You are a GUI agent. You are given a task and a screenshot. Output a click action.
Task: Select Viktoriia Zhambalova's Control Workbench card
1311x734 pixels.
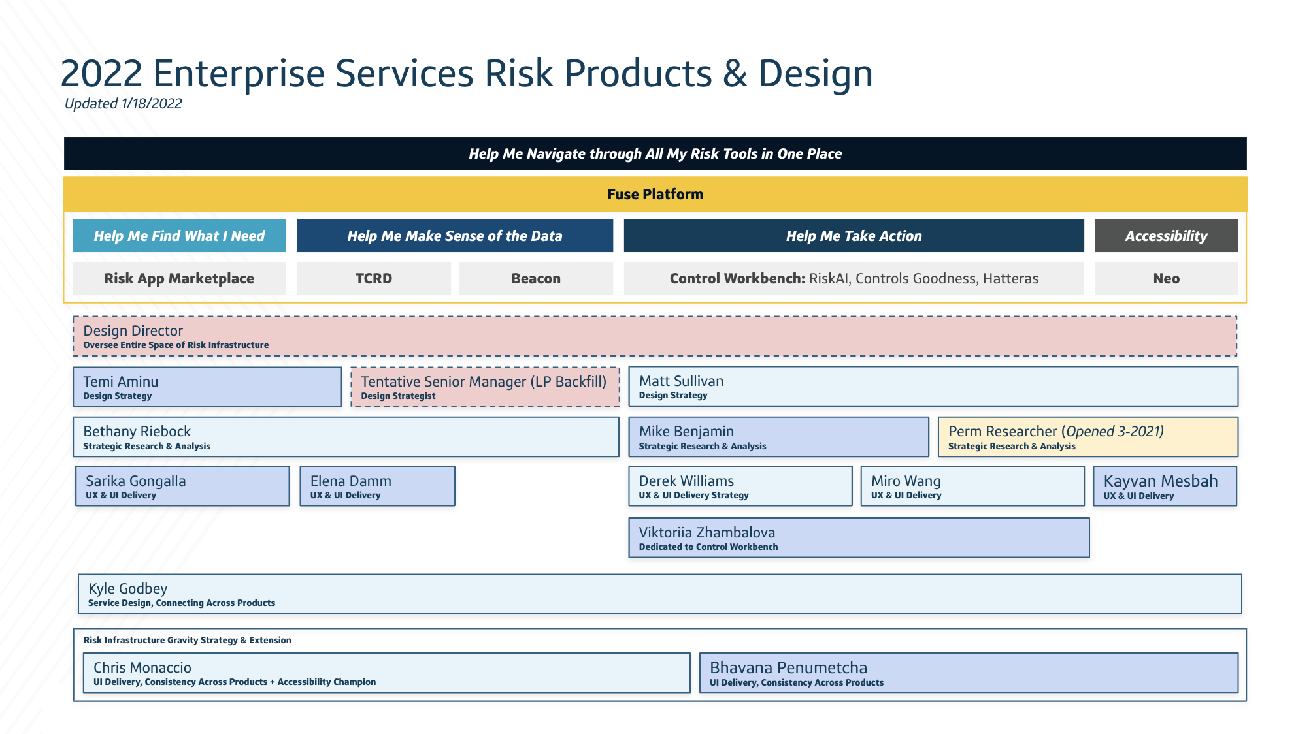[858, 537]
